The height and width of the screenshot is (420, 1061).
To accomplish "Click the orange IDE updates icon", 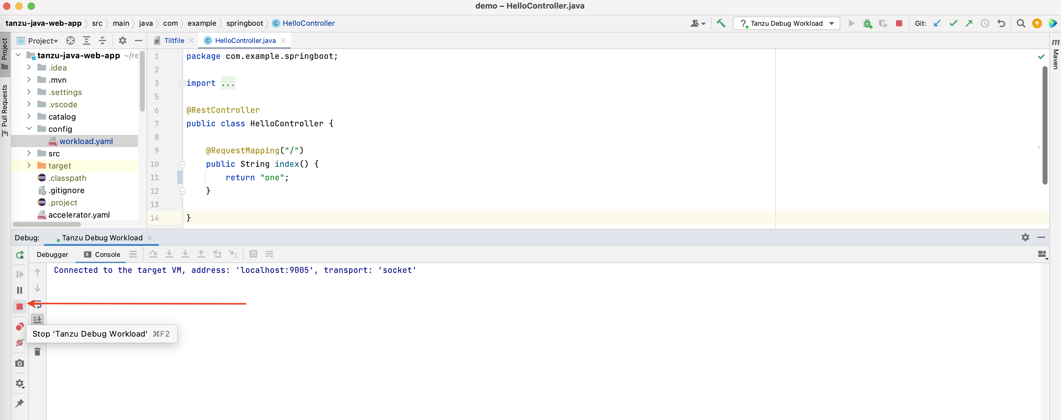I will tap(1037, 24).
